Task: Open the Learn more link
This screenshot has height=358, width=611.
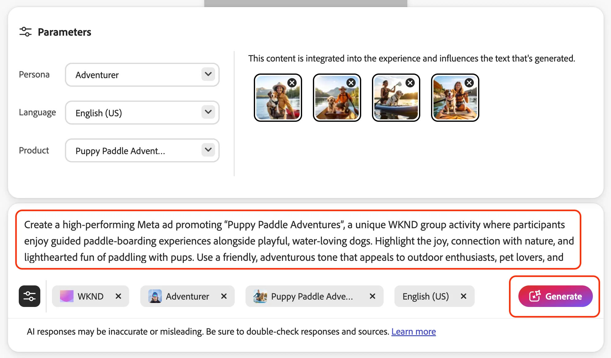Action: point(413,332)
